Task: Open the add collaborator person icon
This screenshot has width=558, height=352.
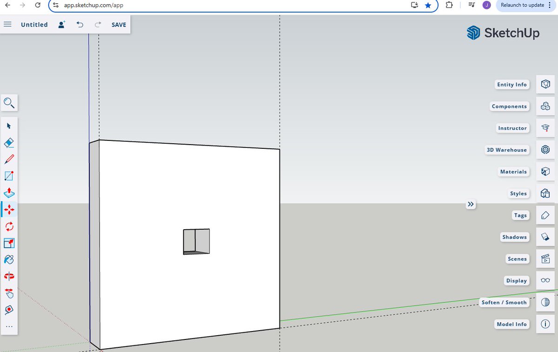Action: [61, 25]
